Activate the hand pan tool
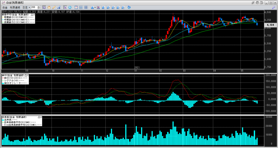Image resolution: width=278 pixels, height=148 pixels. tap(49, 7)
